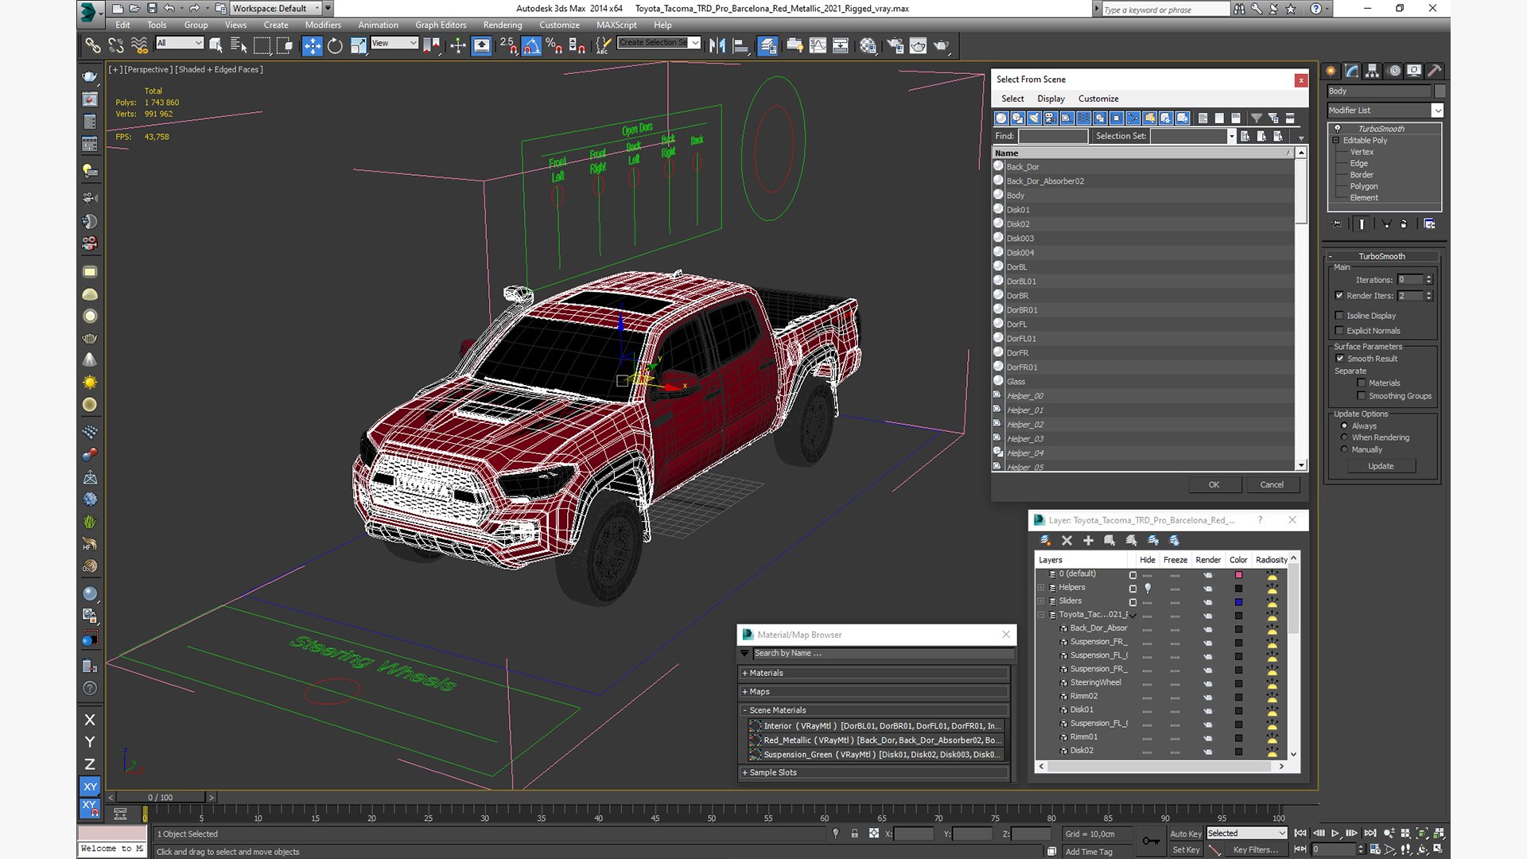Open the Curve Editor from toolbar

coord(818,45)
